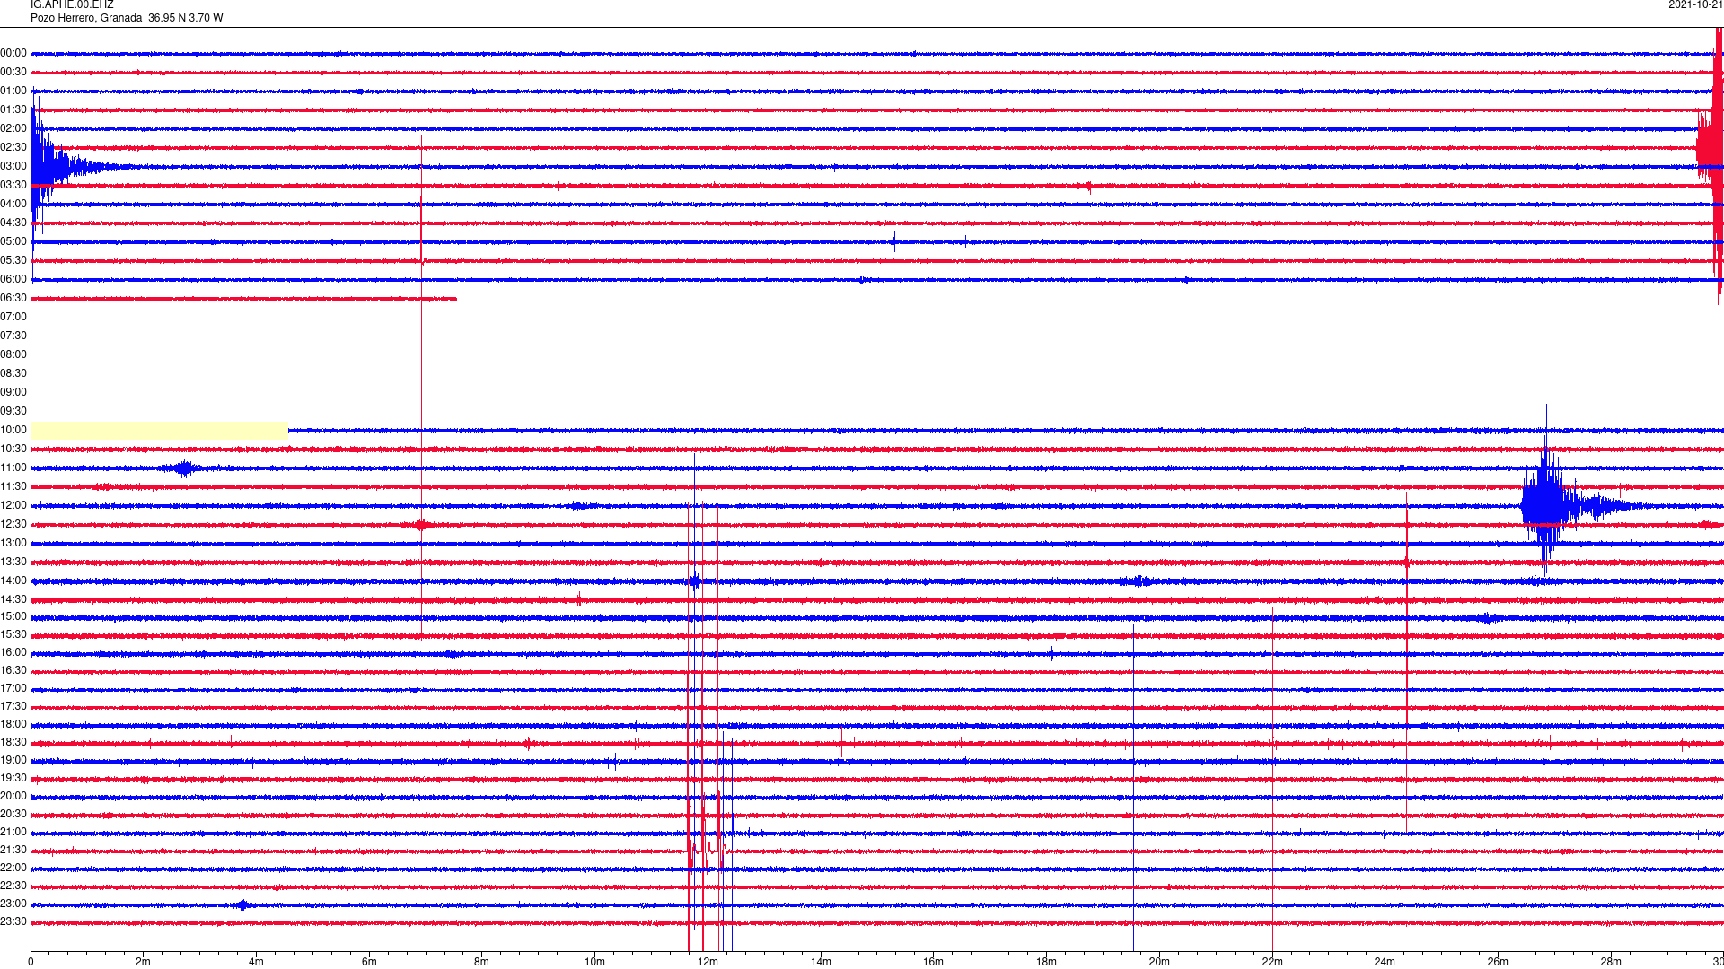Click the small blue event on 15:00 trace near 26m
Viewport: 1724px width, 969px height.
click(1488, 618)
